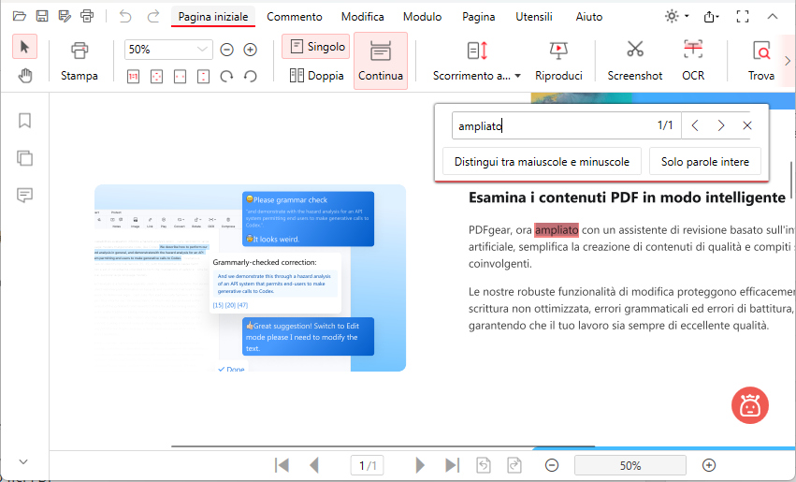
Task: Open the Commento tab
Action: coord(295,17)
